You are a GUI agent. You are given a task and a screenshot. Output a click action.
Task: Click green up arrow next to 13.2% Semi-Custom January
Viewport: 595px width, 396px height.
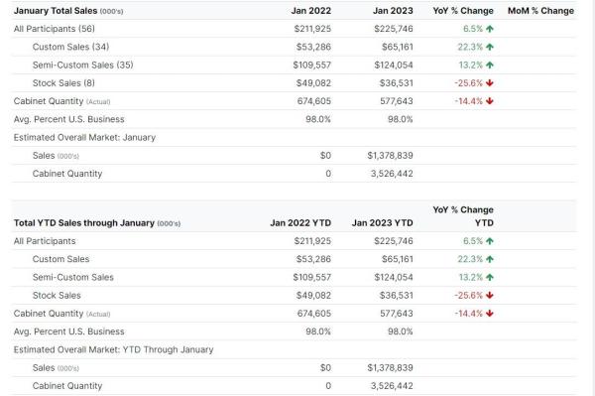[x=490, y=65]
